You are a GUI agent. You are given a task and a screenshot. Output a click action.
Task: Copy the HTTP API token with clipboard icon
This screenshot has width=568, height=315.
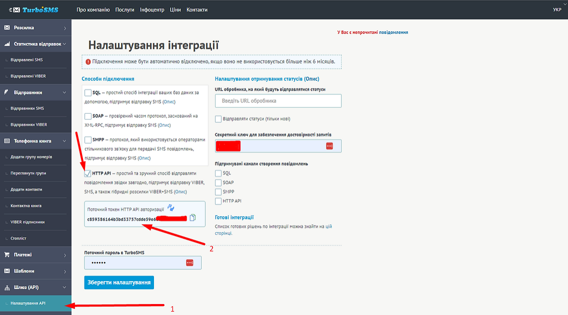192,217
